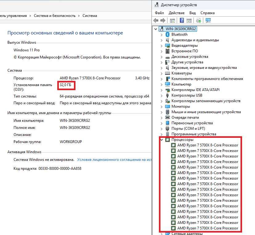Click the printer icon beside Очереди печати
Viewport: 255px width, 235px height.
click(167, 117)
